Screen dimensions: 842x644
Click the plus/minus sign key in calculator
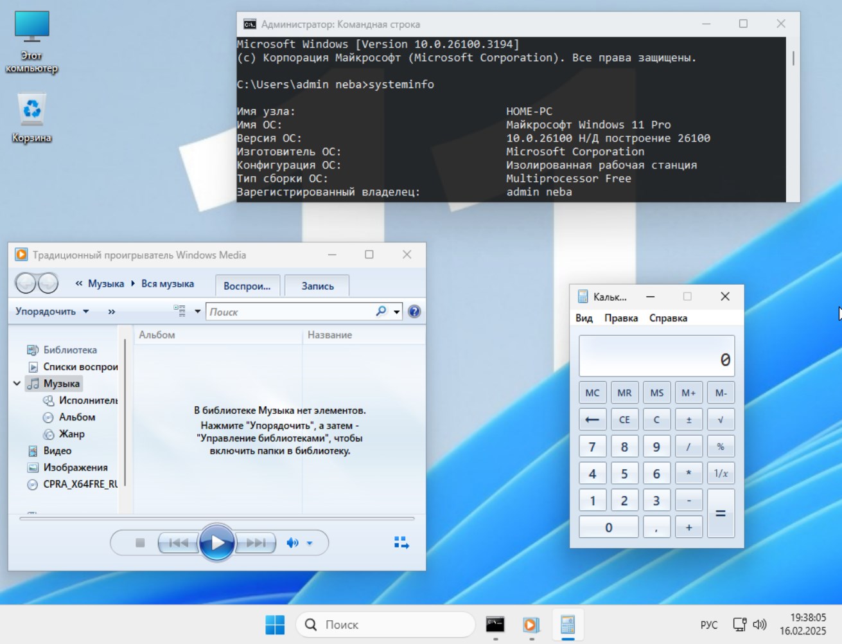coord(689,420)
